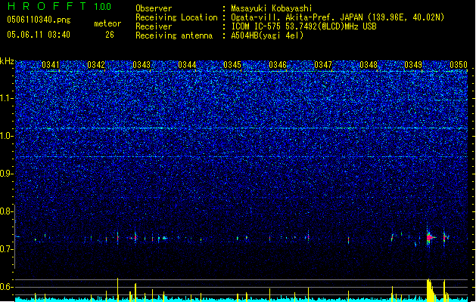Click the 0344 time marker

tap(187, 65)
